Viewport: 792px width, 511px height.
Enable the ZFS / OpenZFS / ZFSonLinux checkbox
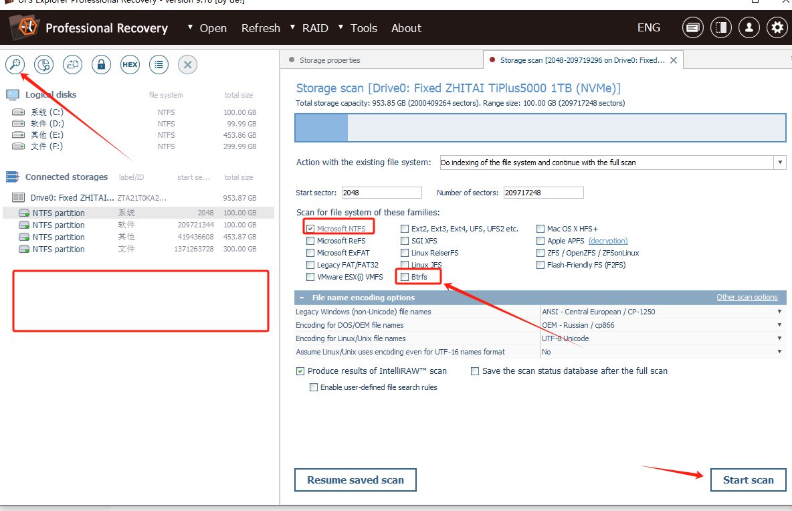(x=540, y=253)
